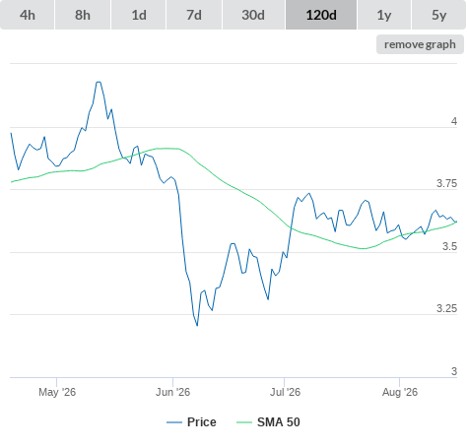Switch to the 8h time range

(x=83, y=15)
